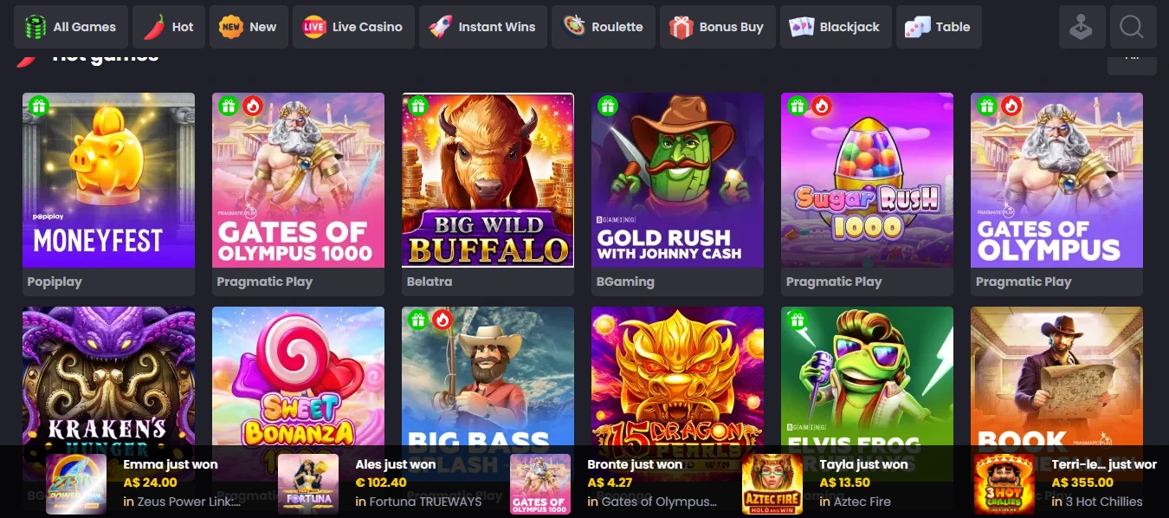
Task: Click the gift icon on Big Wild Buffalo
Action: tap(417, 107)
